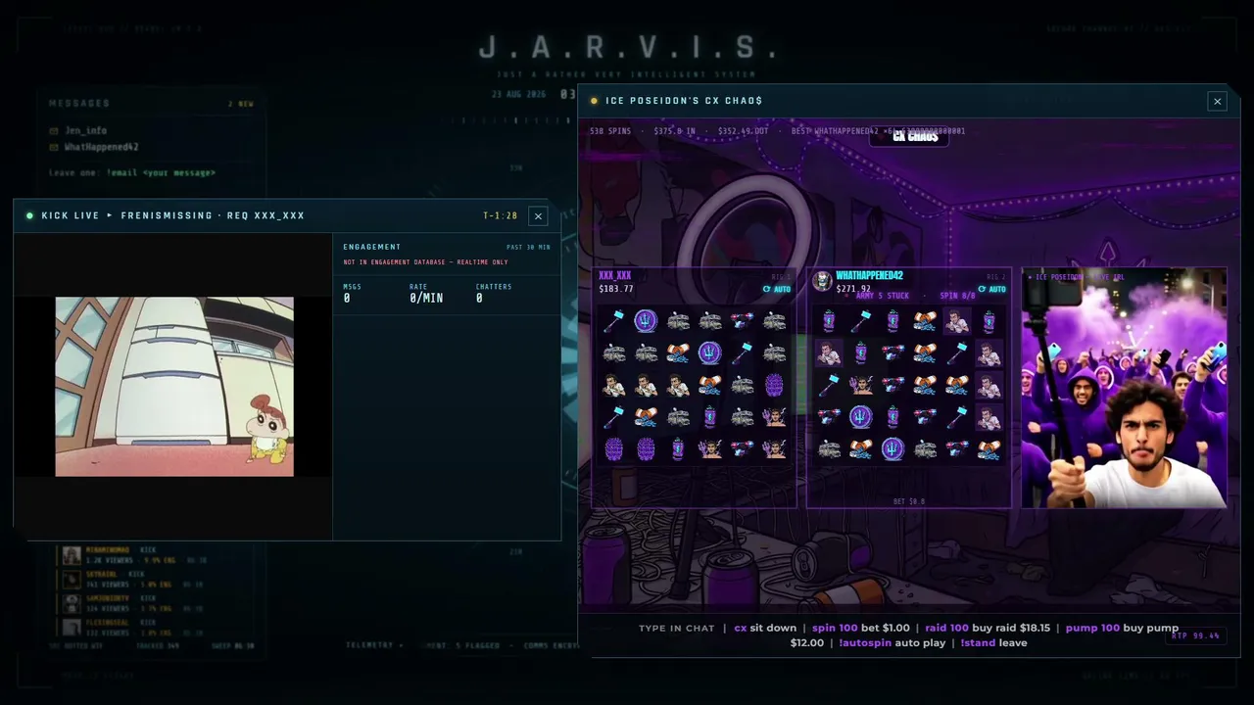
Task: Click the $183.77 balance
Action: coord(616,289)
